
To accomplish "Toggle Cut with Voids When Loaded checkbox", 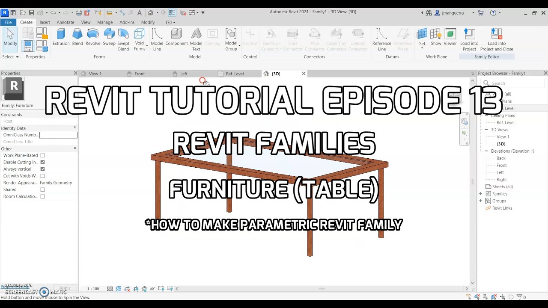I will tap(42, 176).
